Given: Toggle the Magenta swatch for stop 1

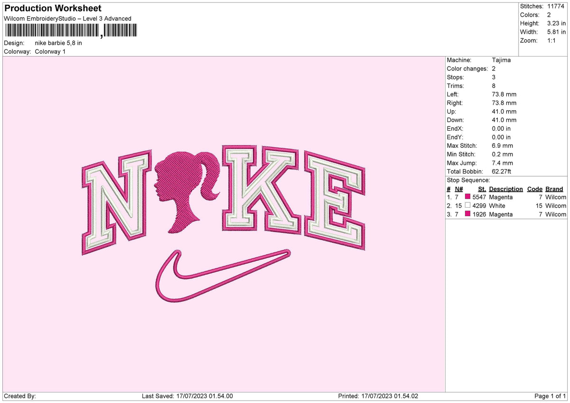Looking at the screenshot, I should click(x=467, y=197).
